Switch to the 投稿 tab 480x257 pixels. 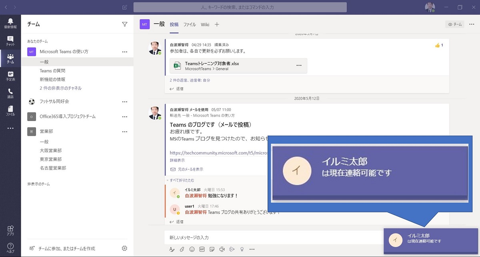point(174,24)
